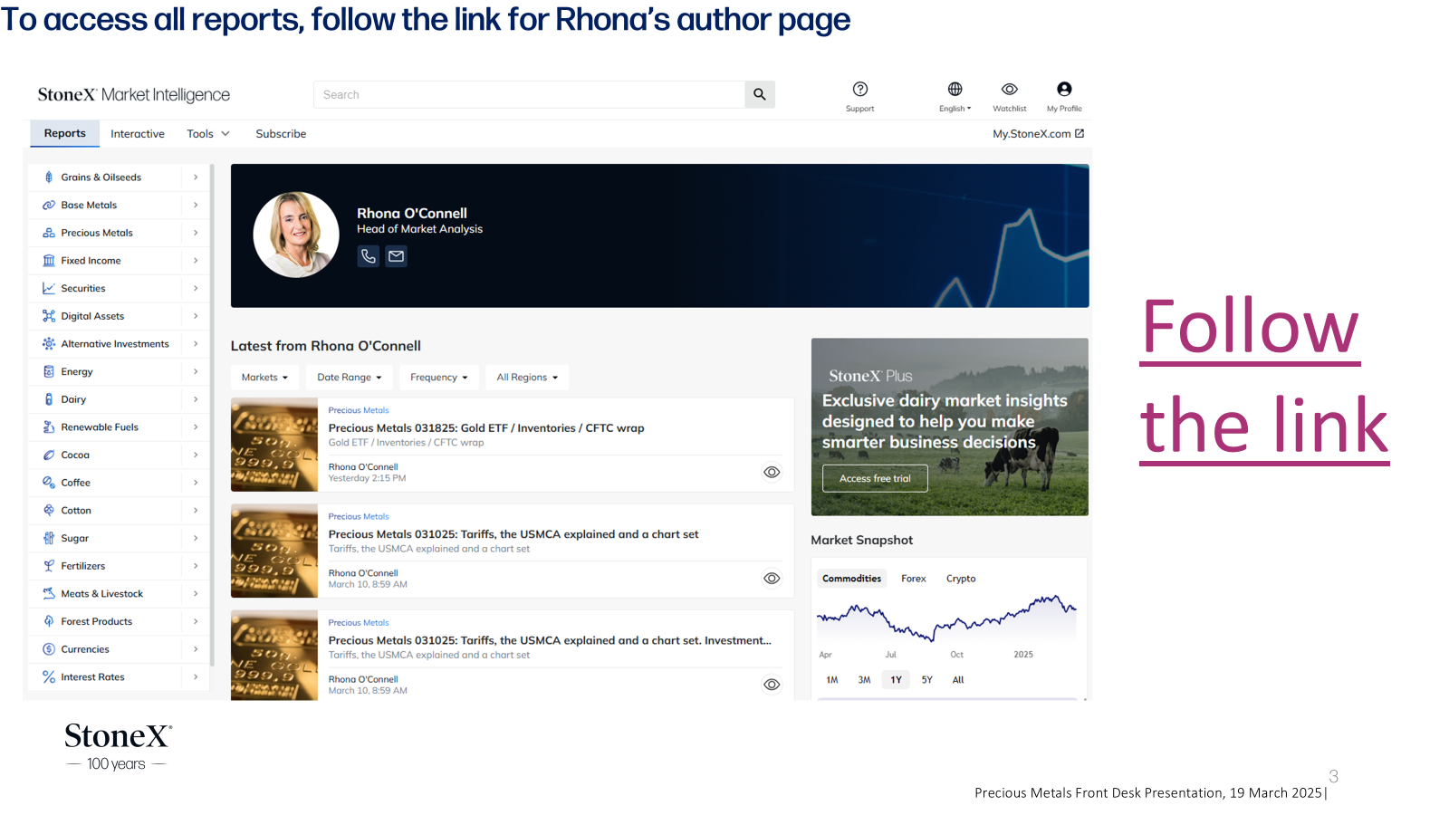Click the phone icon under Rhona O'Connell

tap(369, 256)
